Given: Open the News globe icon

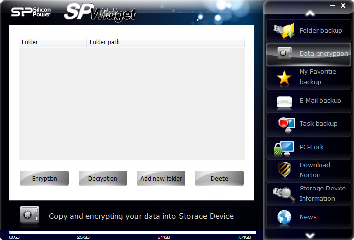Looking at the screenshot, I should [x=284, y=217].
